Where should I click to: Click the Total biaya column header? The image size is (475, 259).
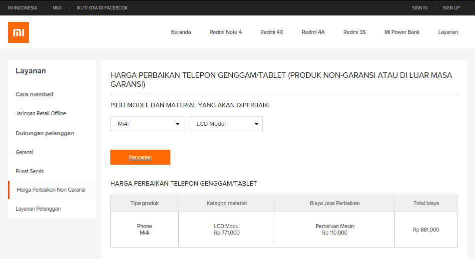426,203
